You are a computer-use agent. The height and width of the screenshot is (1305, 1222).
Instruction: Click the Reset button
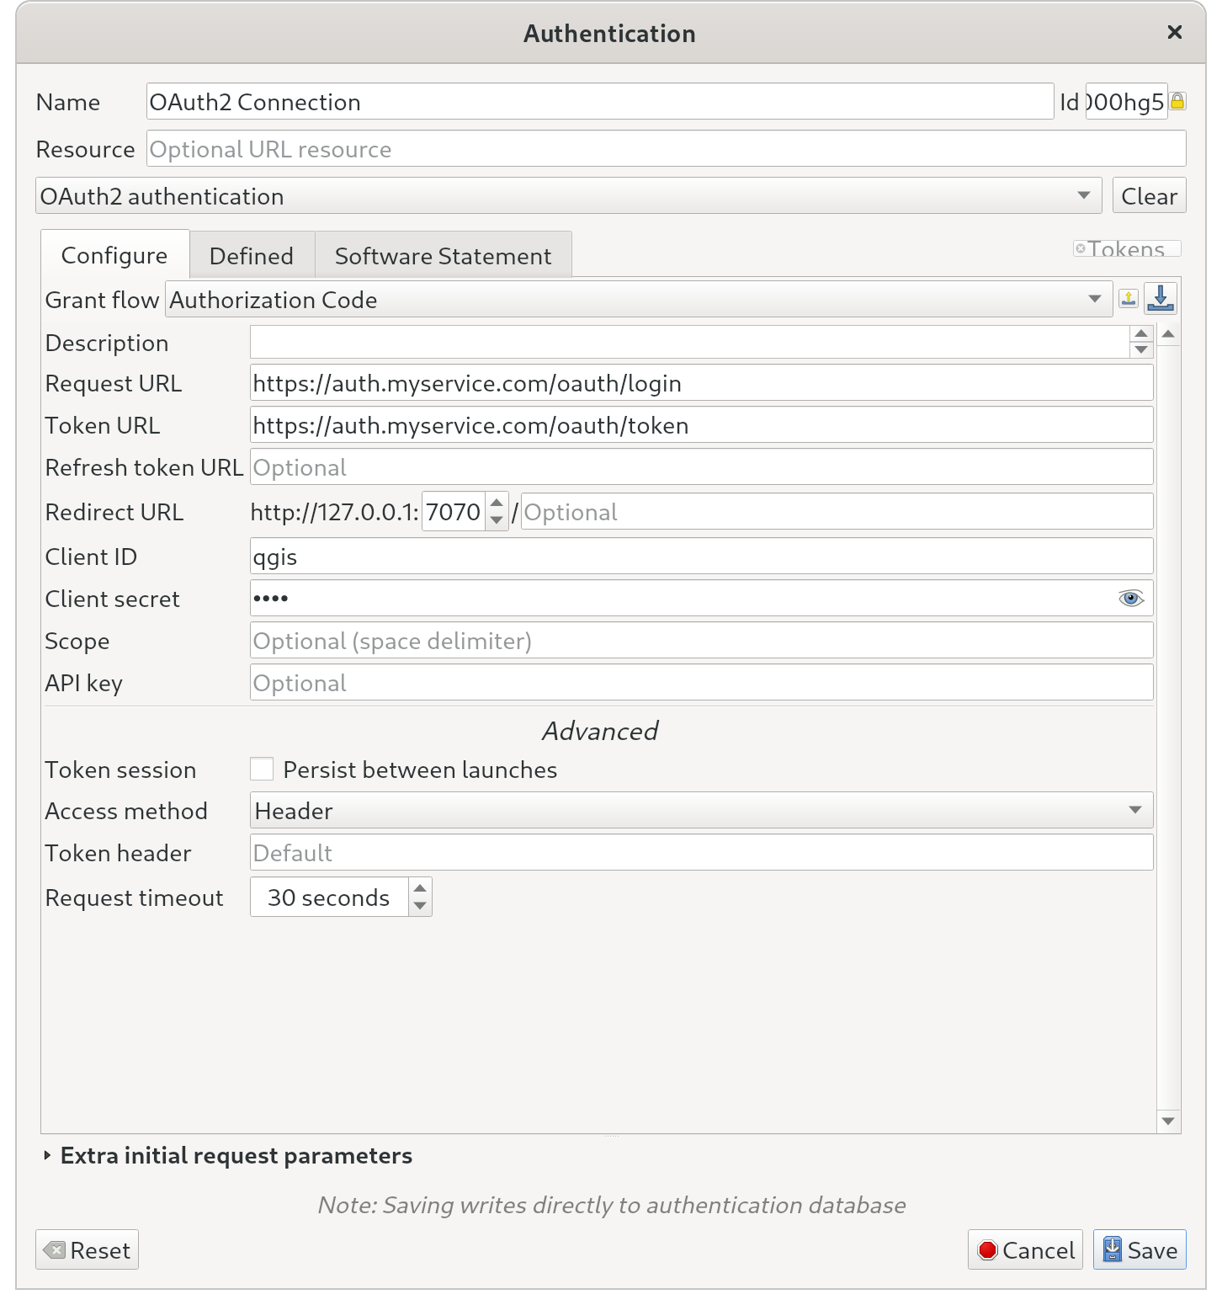pos(87,1250)
